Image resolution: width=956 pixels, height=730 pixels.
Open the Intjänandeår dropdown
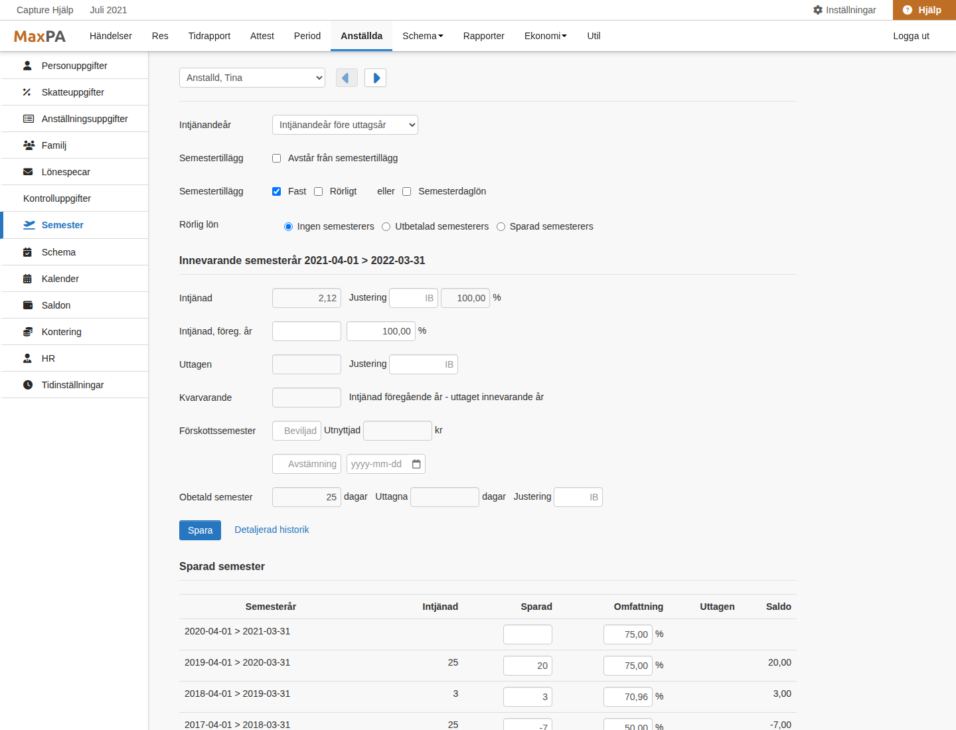(345, 125)
